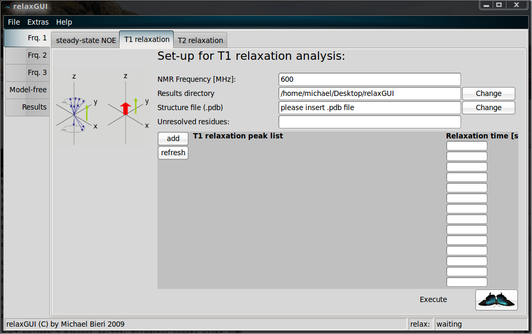Open the Model-free side tab

tap(28, 90)
